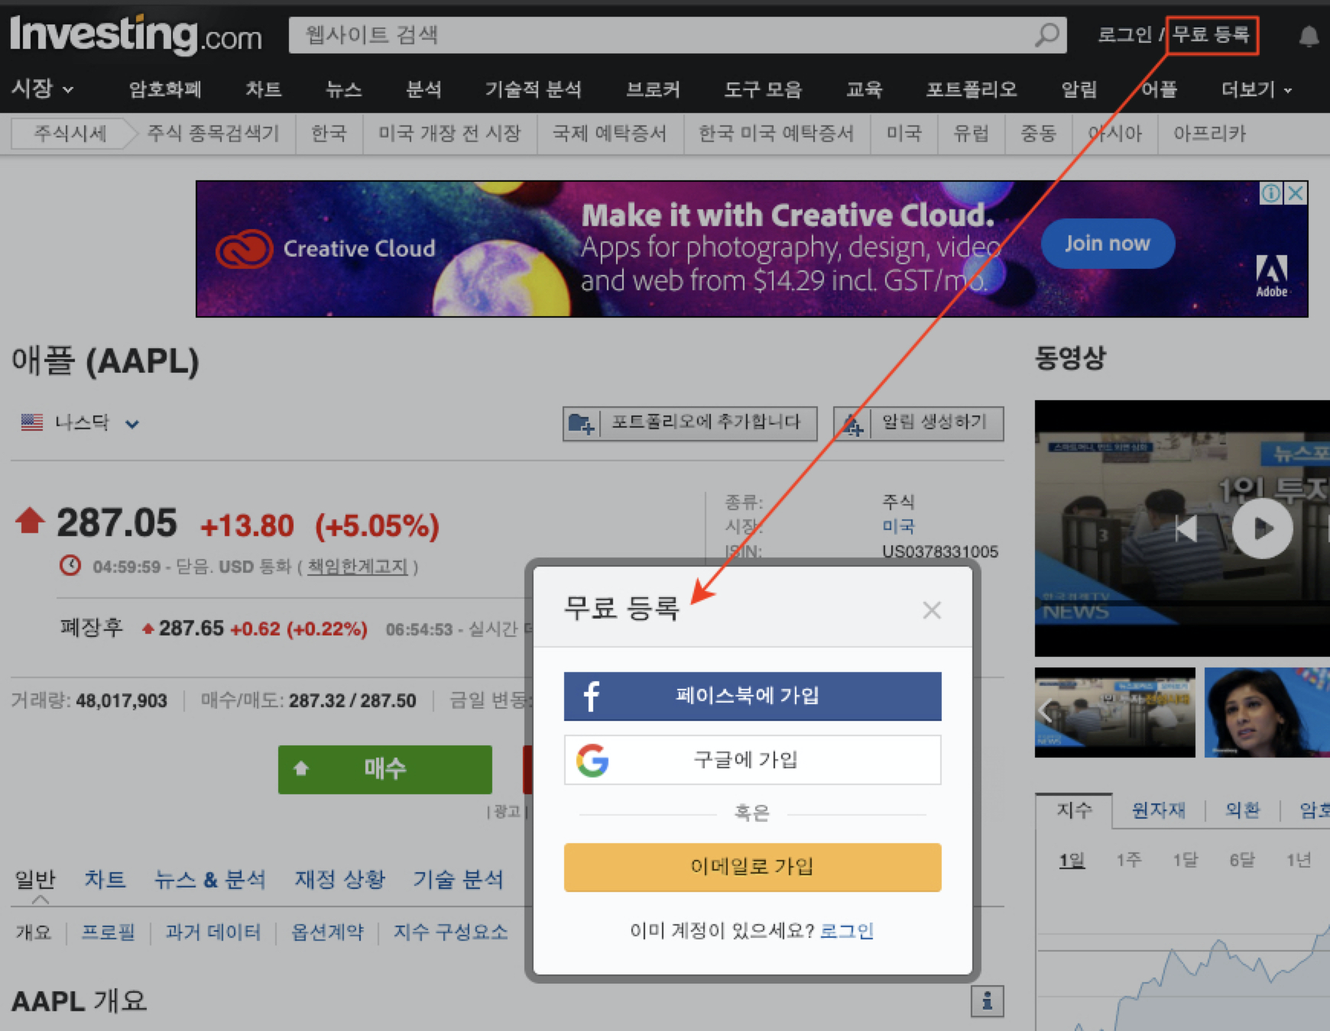Open the notifications bell icon
Viewport: 1330px width, 1031px height.
1309,36
